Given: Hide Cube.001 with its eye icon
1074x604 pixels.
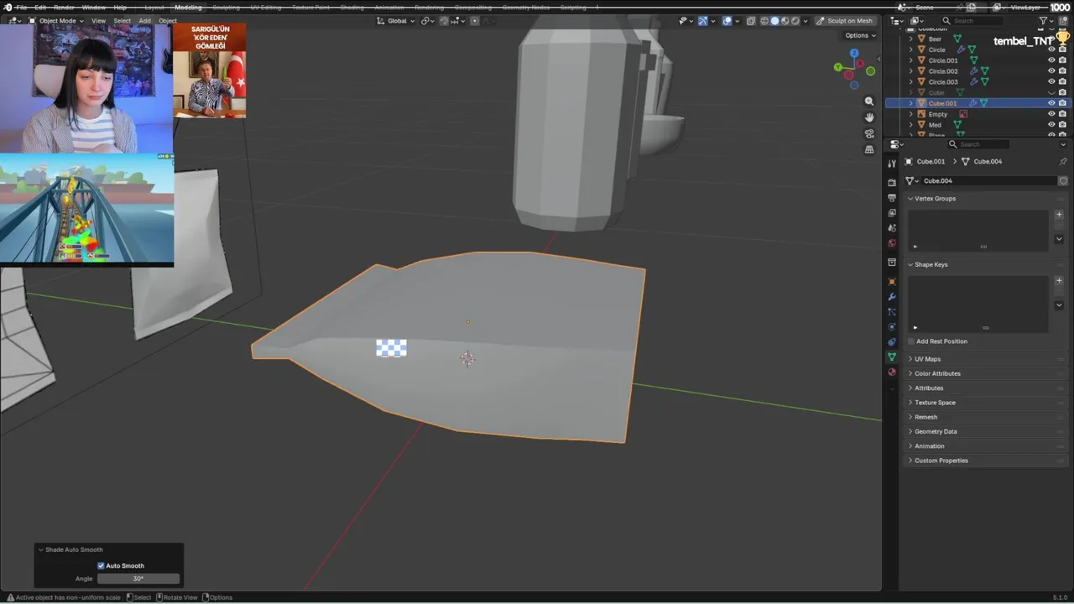Looking at the screenshot, I should point(1051,103).
